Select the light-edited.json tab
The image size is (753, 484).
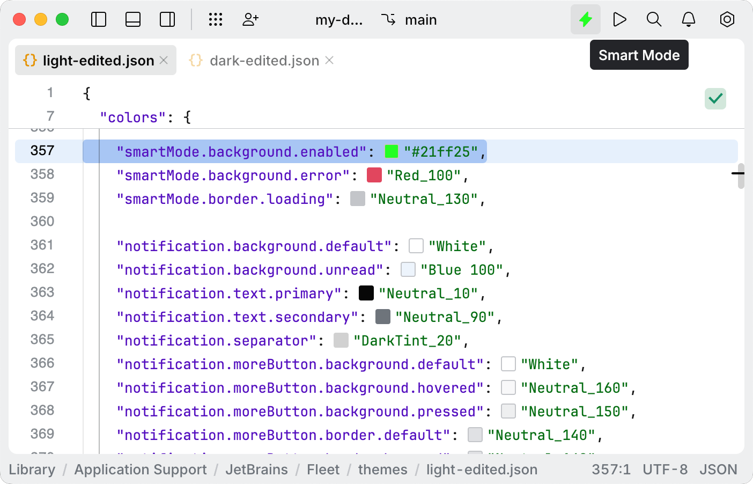click(98, 61)
